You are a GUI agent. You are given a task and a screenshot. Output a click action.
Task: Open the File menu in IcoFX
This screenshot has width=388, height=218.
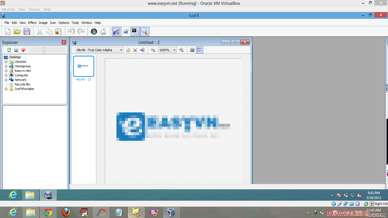coord(7,23)
